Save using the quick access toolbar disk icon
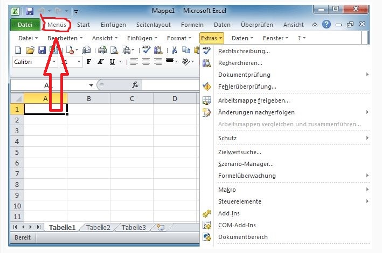The height and width of the screenshot is (253, 382). 30,11
